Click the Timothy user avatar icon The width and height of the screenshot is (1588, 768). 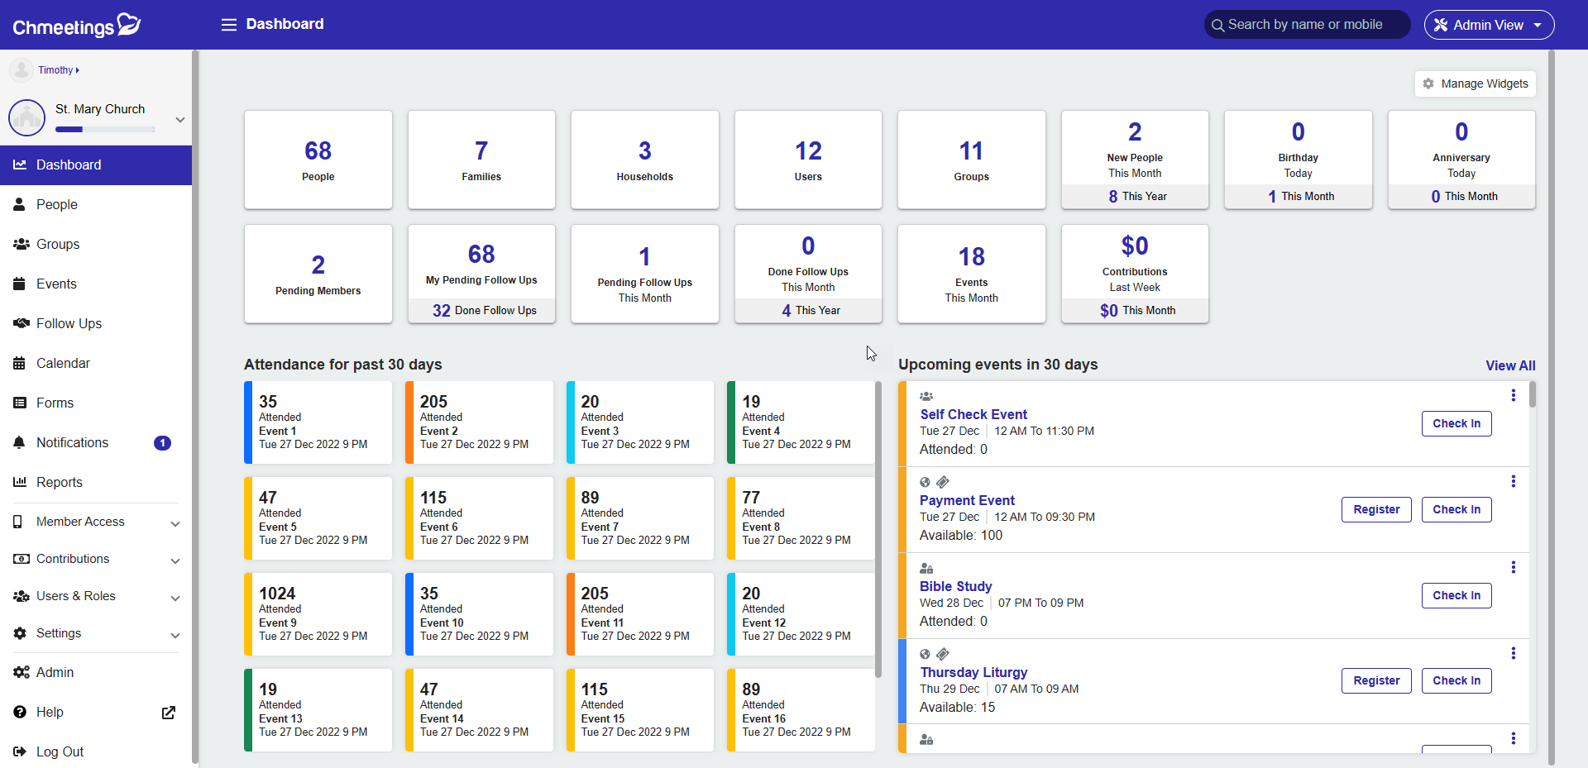[x=22, y=70]
